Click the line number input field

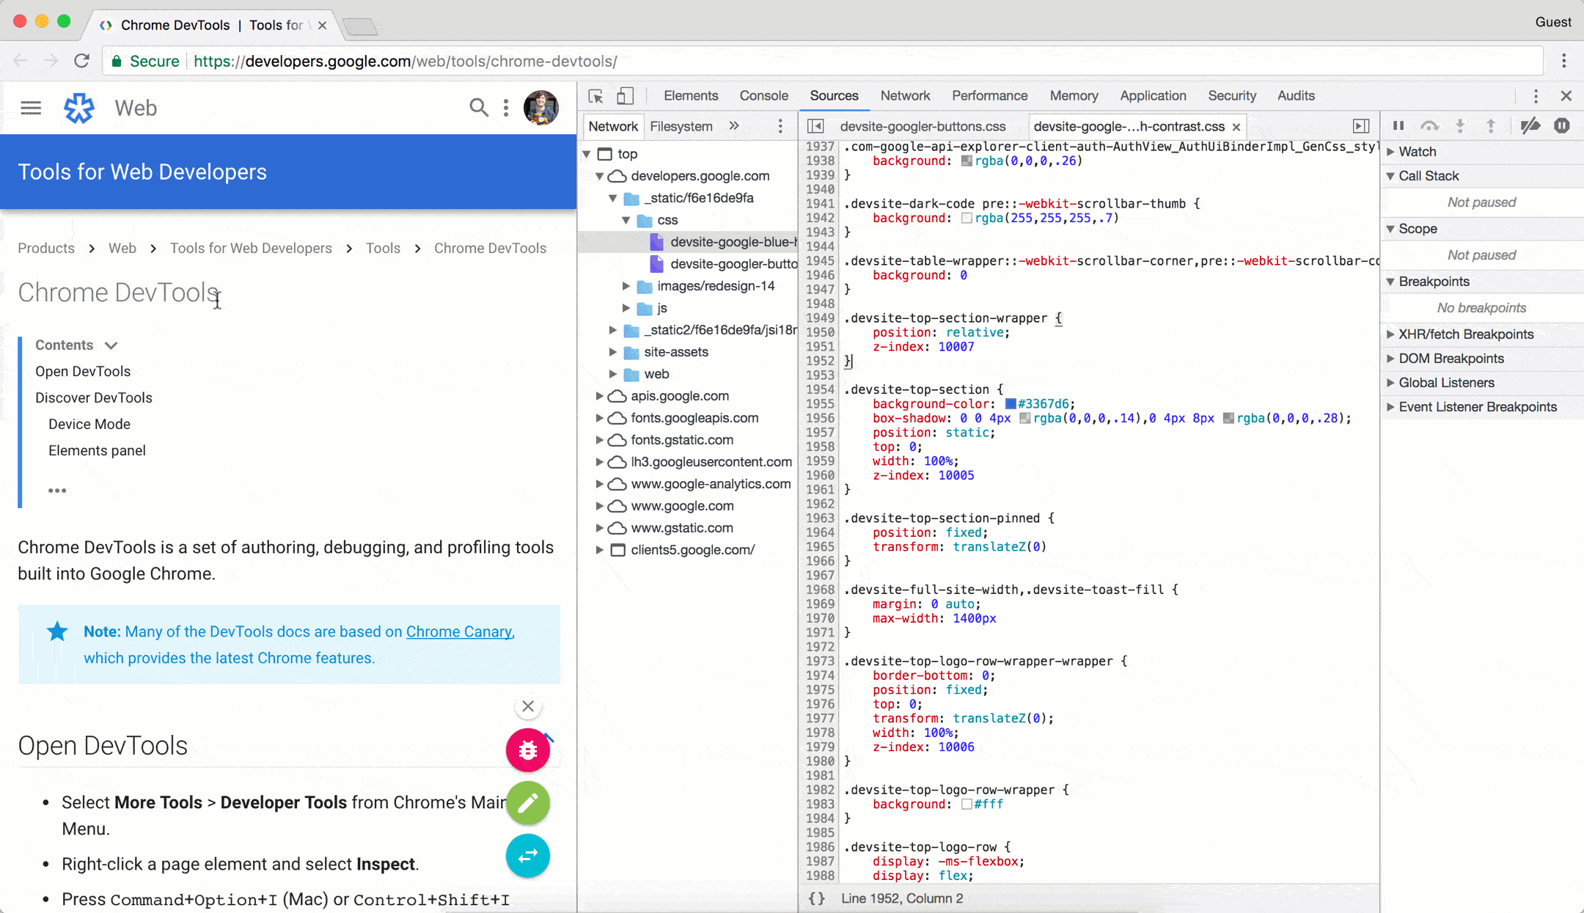pos(903,898)
